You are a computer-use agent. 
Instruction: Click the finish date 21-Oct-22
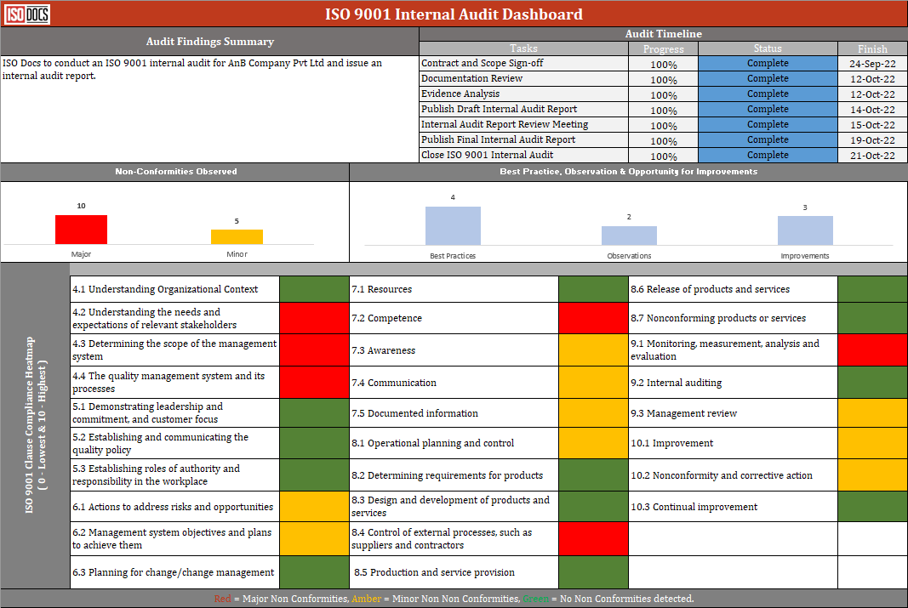pos(872,156)
